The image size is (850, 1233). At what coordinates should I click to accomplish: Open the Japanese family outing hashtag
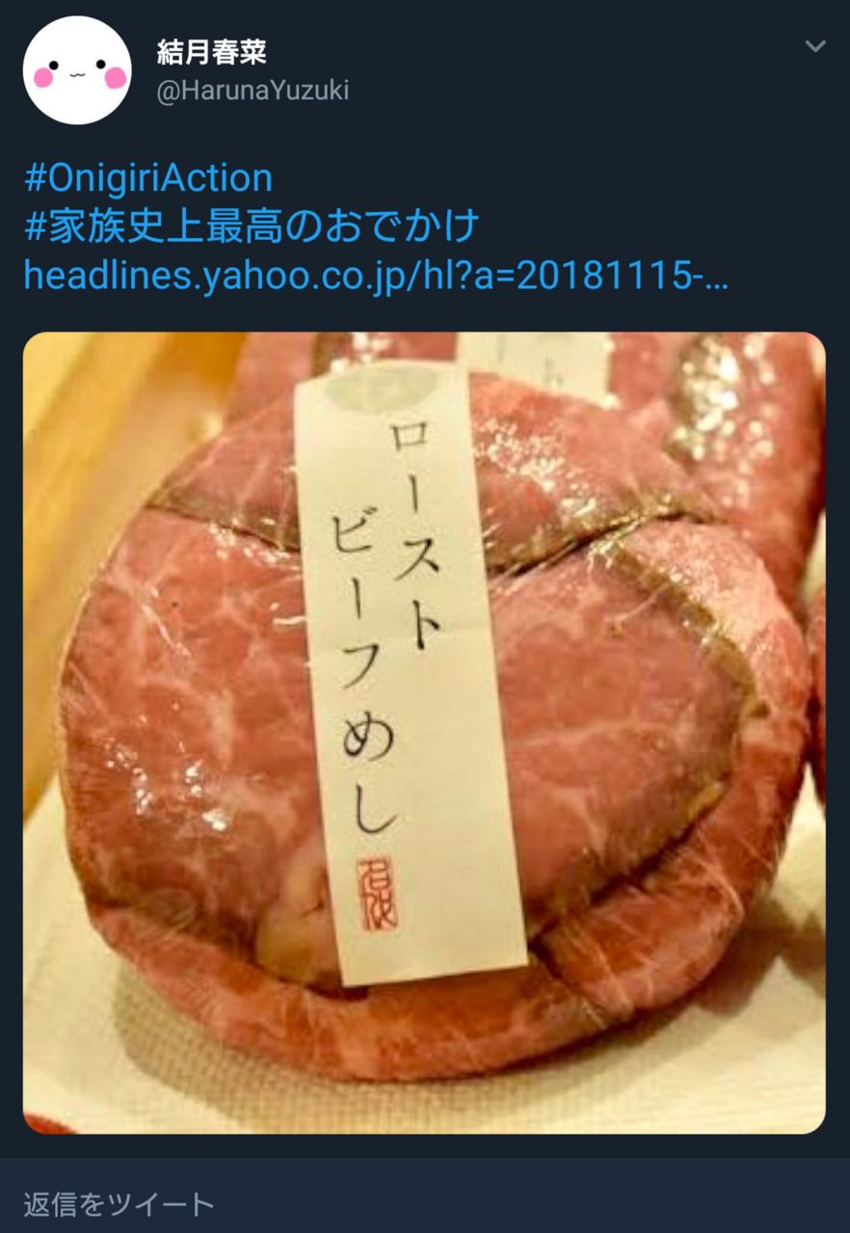pyautogui.click(x=252, y=228)
